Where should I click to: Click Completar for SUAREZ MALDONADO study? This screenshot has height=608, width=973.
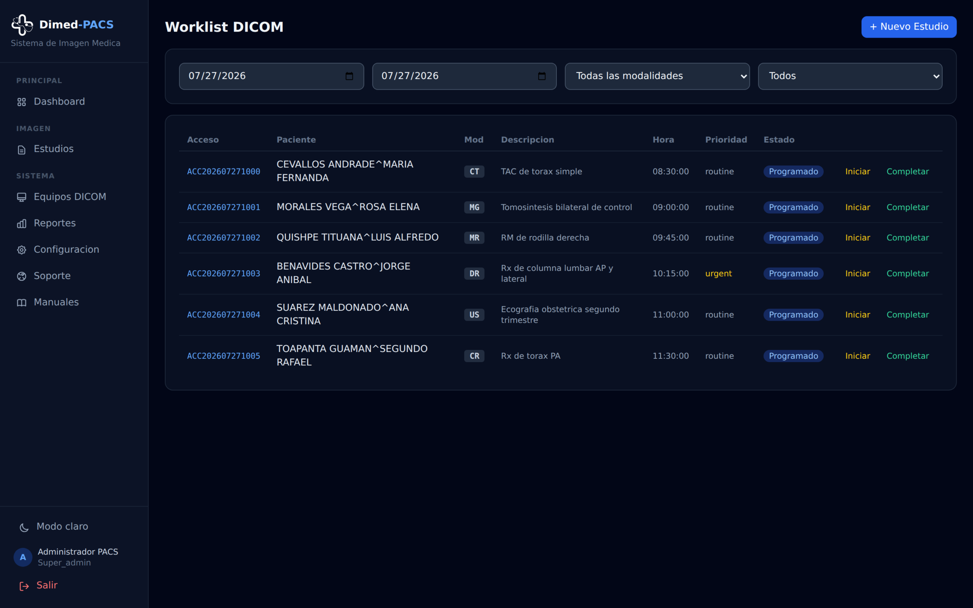pos(908,315)
